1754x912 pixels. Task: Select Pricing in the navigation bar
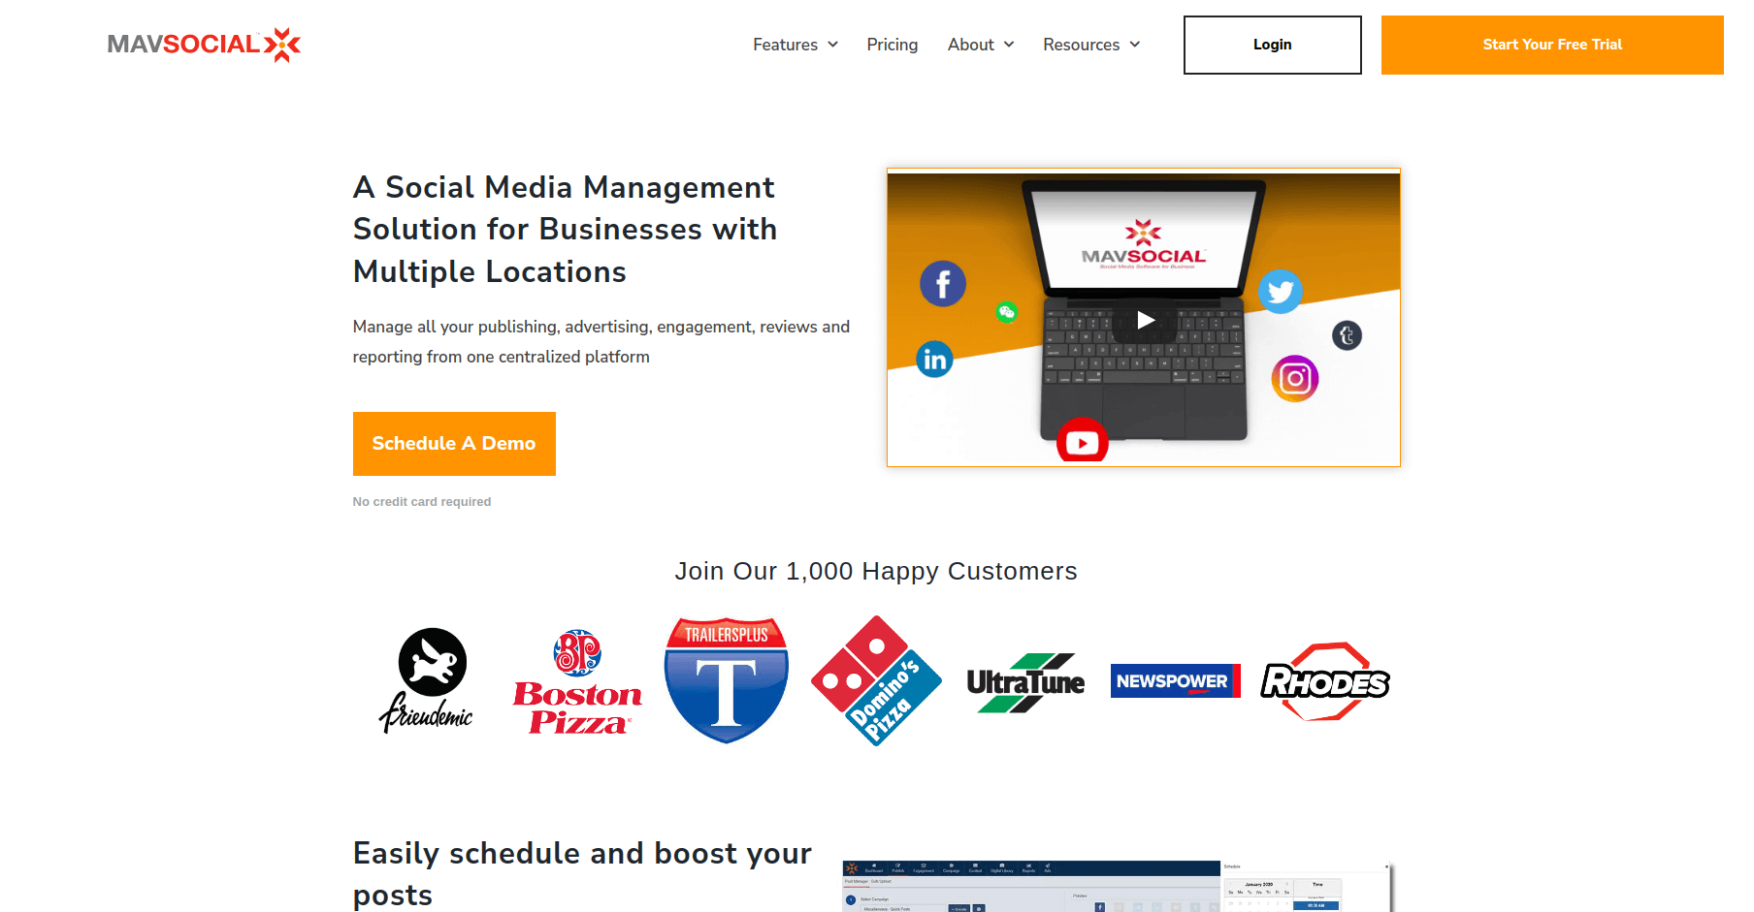pos(892,45)
